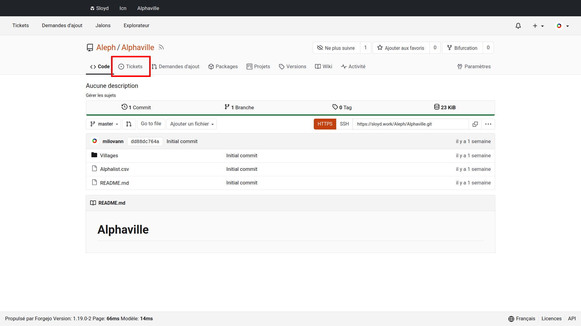Toggle Ajouter aux favoris star button
581x326 pixels.
click(x=401, y=48)
